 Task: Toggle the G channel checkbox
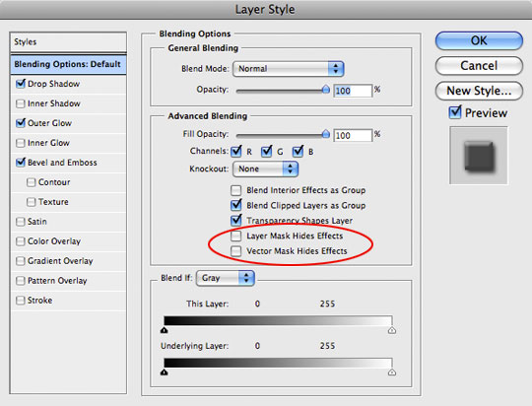pos(266,152)
